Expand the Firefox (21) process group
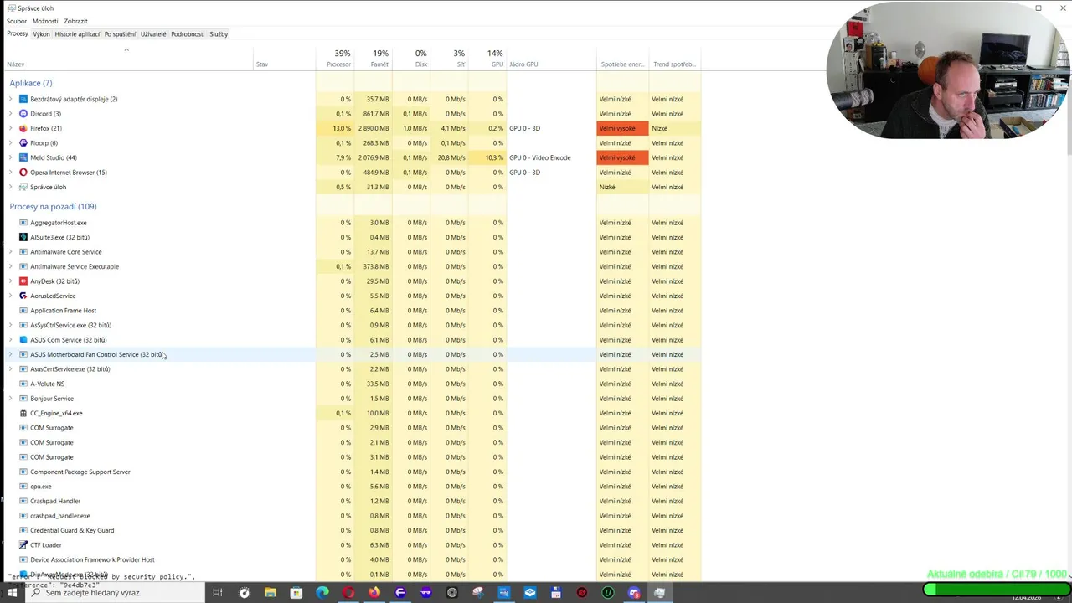1072x603 pixels. pyautogui.click(x=11, y=128)
